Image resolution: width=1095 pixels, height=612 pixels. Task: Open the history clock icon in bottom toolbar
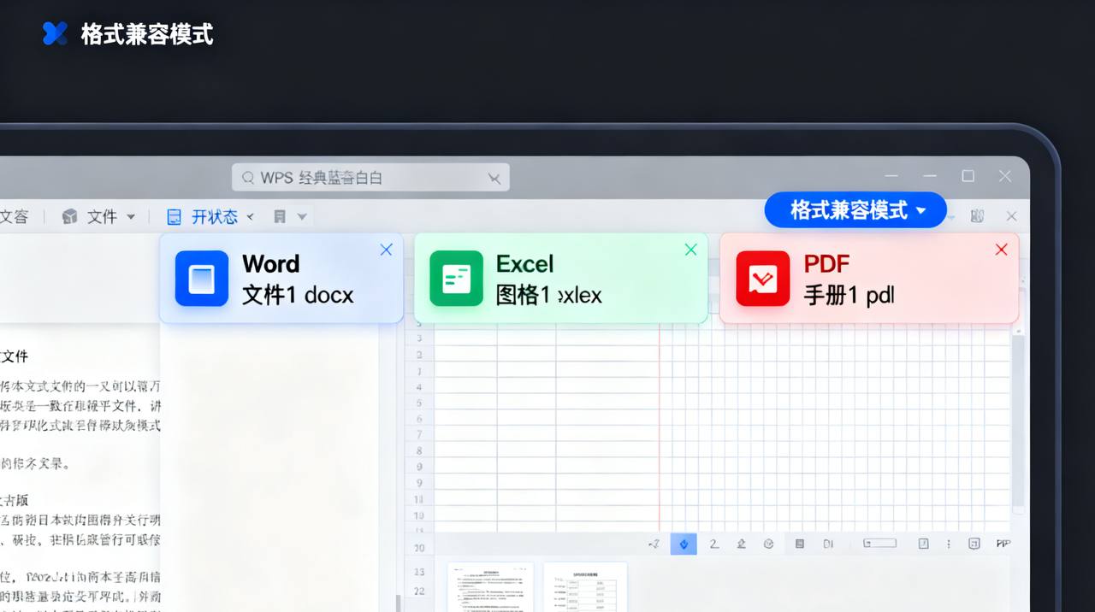(x=769, y=544)
